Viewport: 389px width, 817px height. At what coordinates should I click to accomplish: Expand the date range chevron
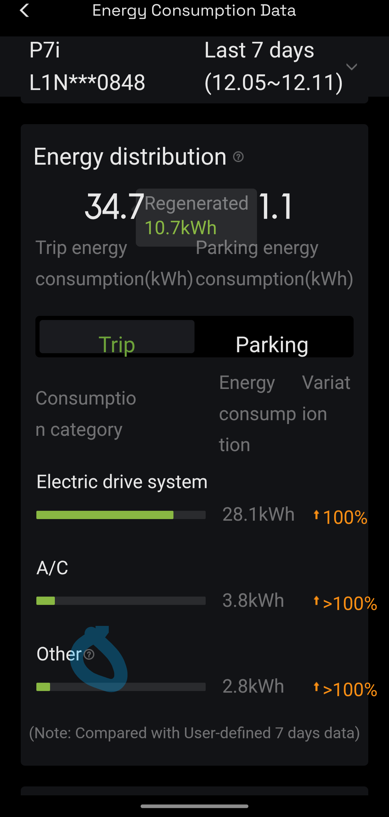[352, 67]
